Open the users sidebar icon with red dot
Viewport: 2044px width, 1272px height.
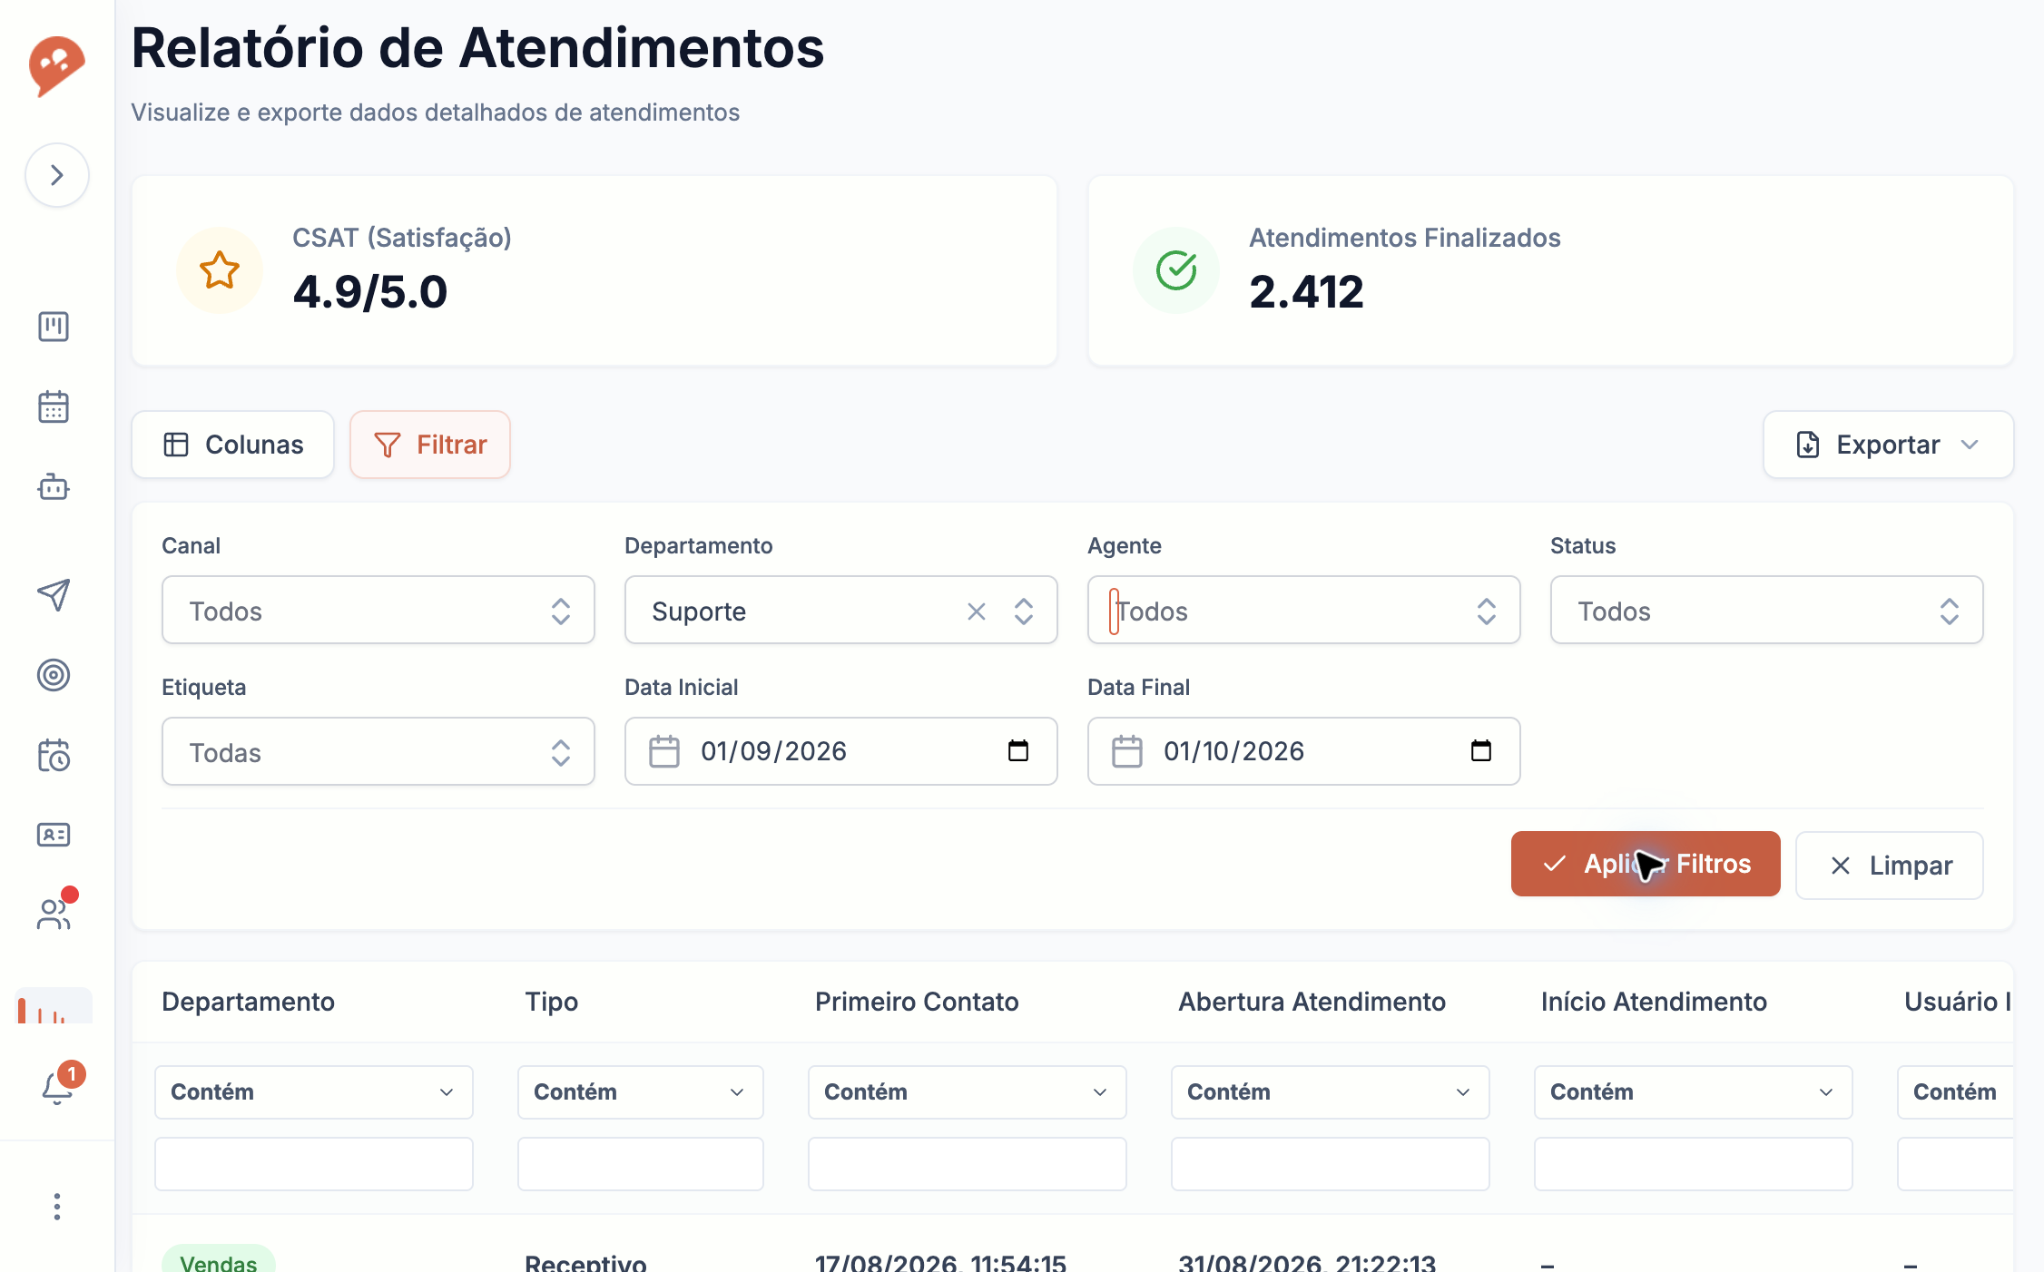[54, 914]
